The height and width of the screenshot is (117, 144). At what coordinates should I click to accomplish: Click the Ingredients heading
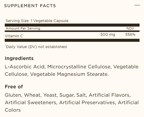pyautogui.click(x=19, y=59)
